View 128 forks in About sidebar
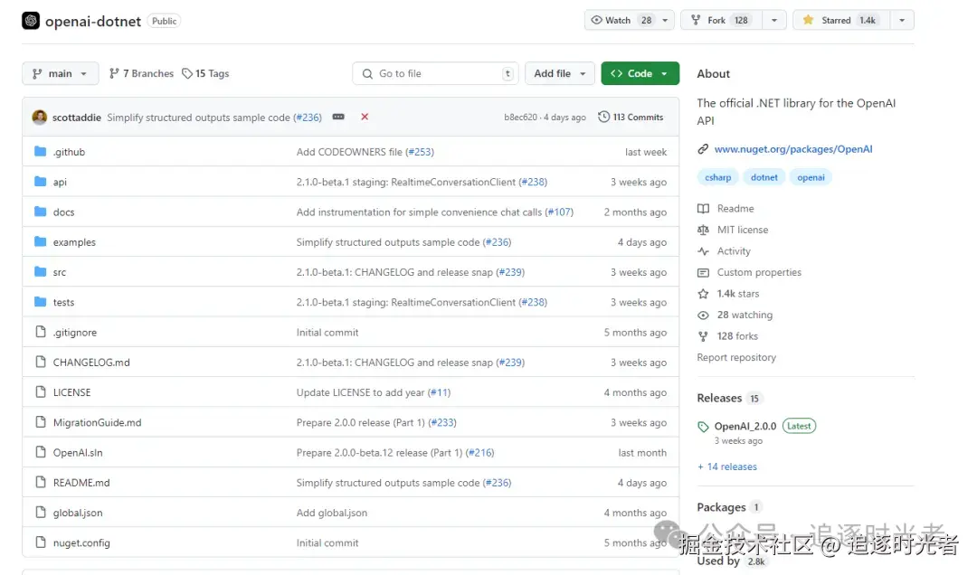The image size is (977, 575). [737, 335]
